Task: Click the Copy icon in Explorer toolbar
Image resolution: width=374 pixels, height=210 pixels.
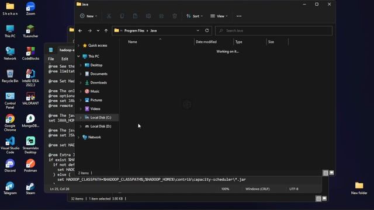Action: [122, 16]
